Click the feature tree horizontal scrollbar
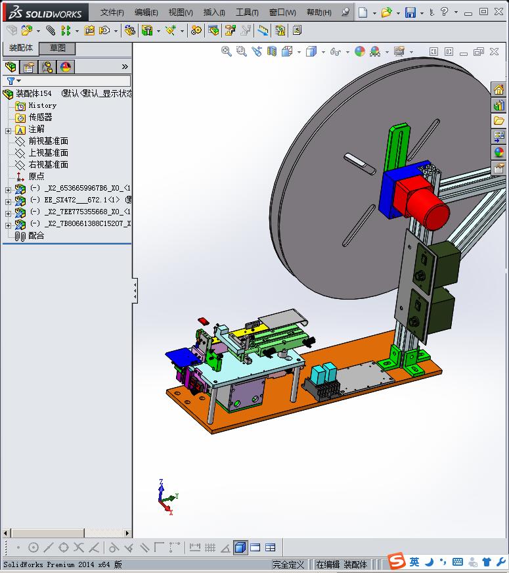Viewport: 509px width, 573px height. point(66,533)
